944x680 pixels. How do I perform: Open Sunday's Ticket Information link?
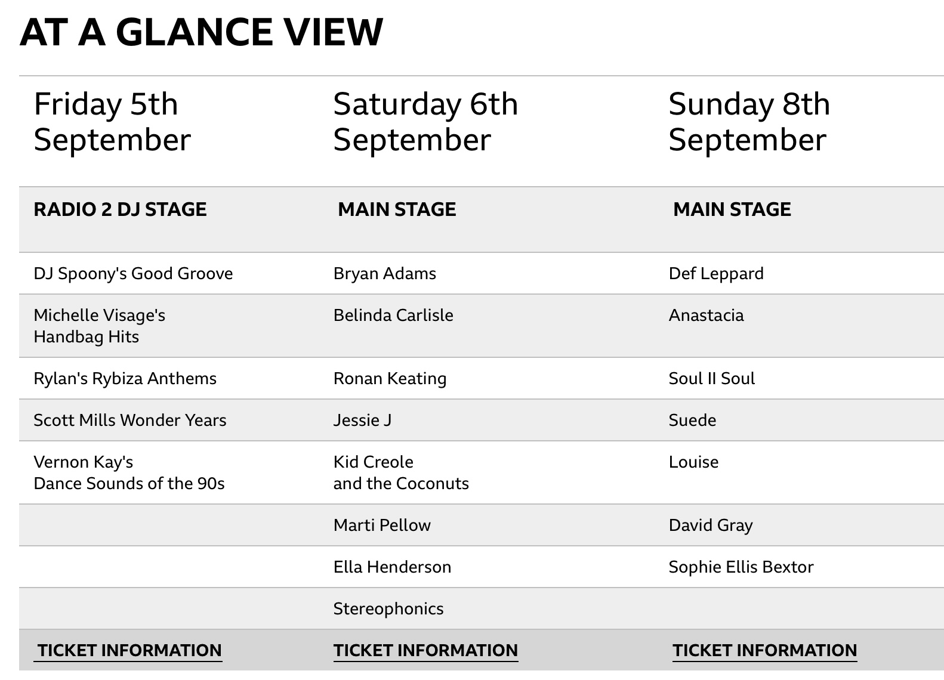coord(764,650)
